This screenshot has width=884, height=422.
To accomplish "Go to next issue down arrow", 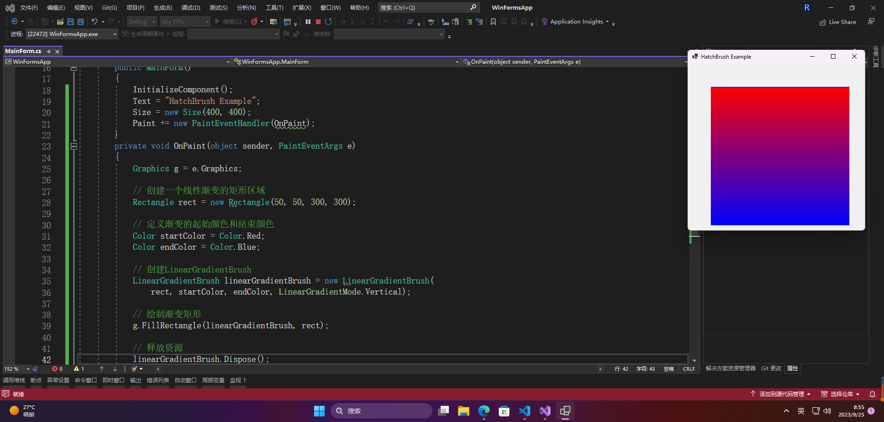I will (115, 369).
